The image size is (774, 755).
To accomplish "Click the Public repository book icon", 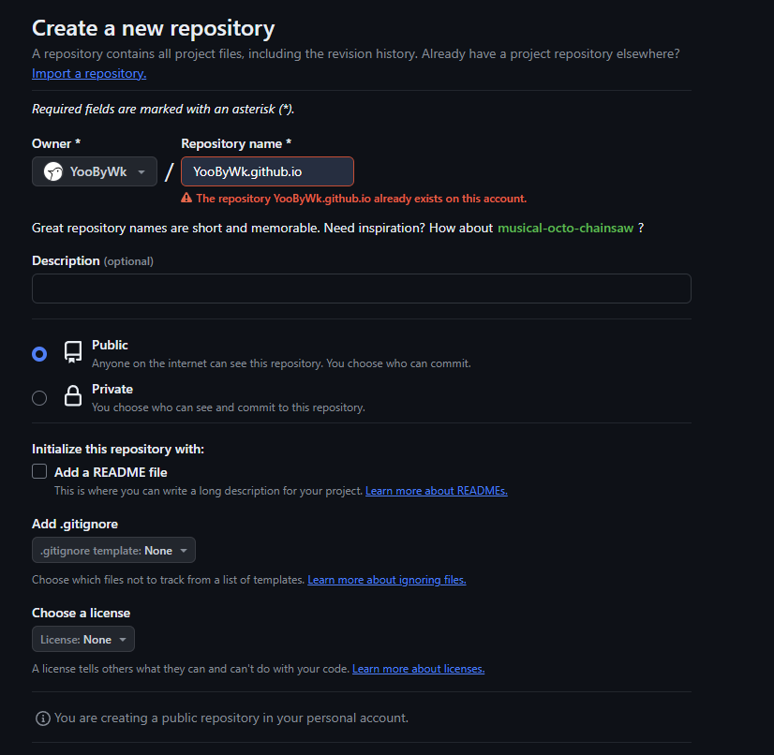I will pyautogui.click(x=73, y=352).
